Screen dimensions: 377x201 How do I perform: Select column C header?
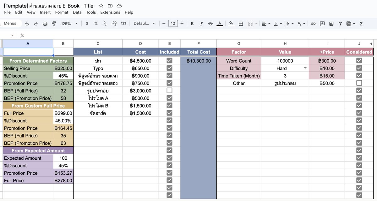(98, 44)
